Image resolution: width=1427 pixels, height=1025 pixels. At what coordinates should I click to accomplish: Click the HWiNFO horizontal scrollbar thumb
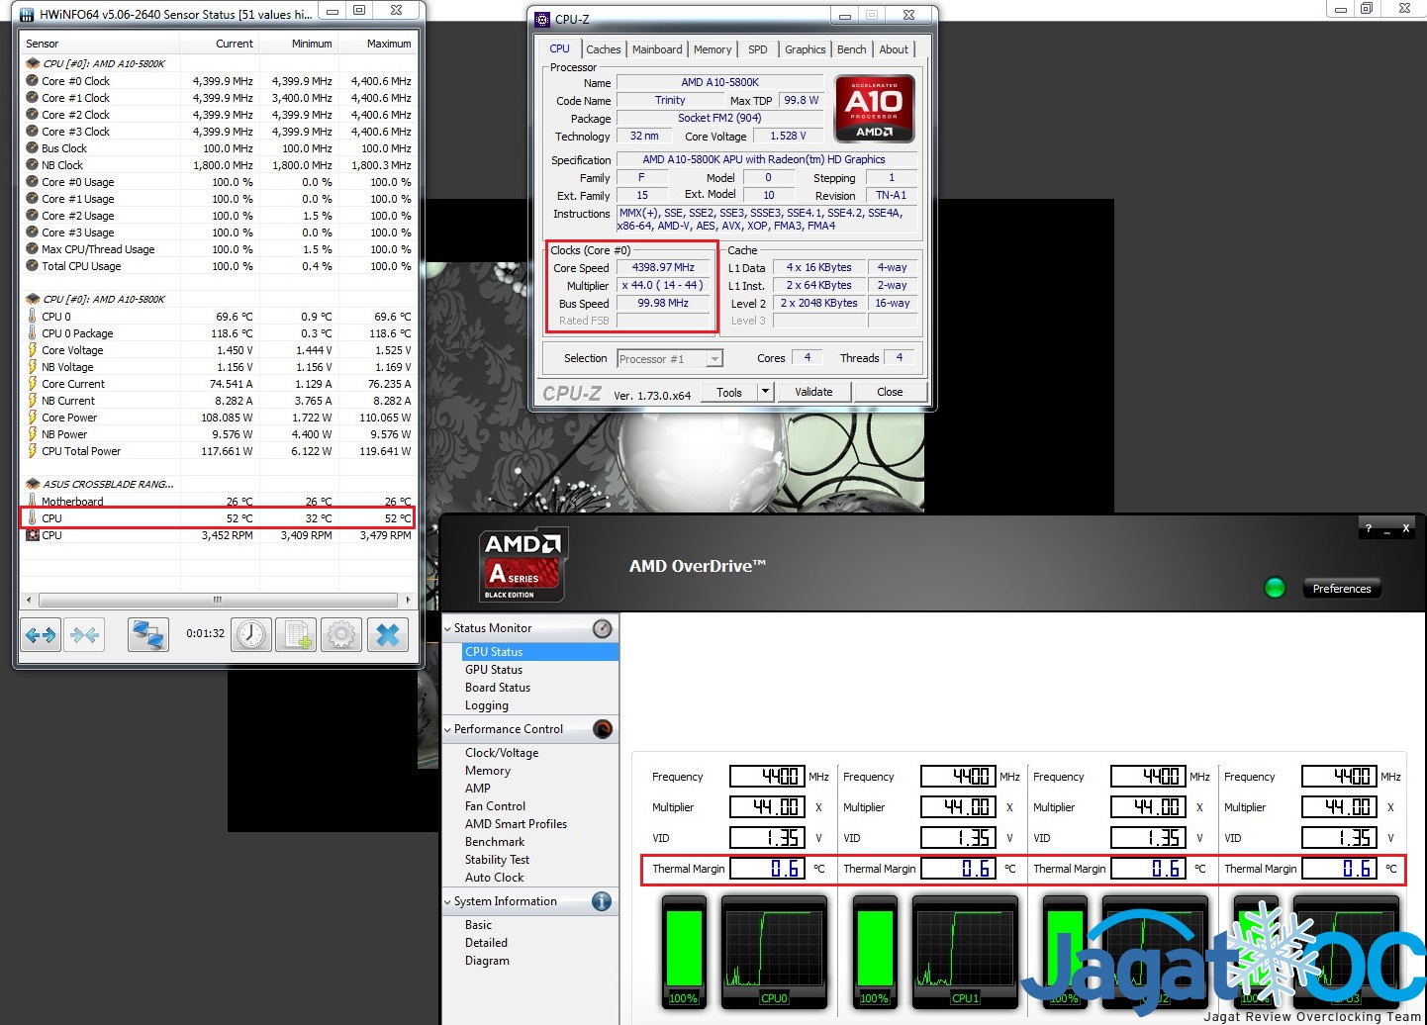(x=217, y=600)
